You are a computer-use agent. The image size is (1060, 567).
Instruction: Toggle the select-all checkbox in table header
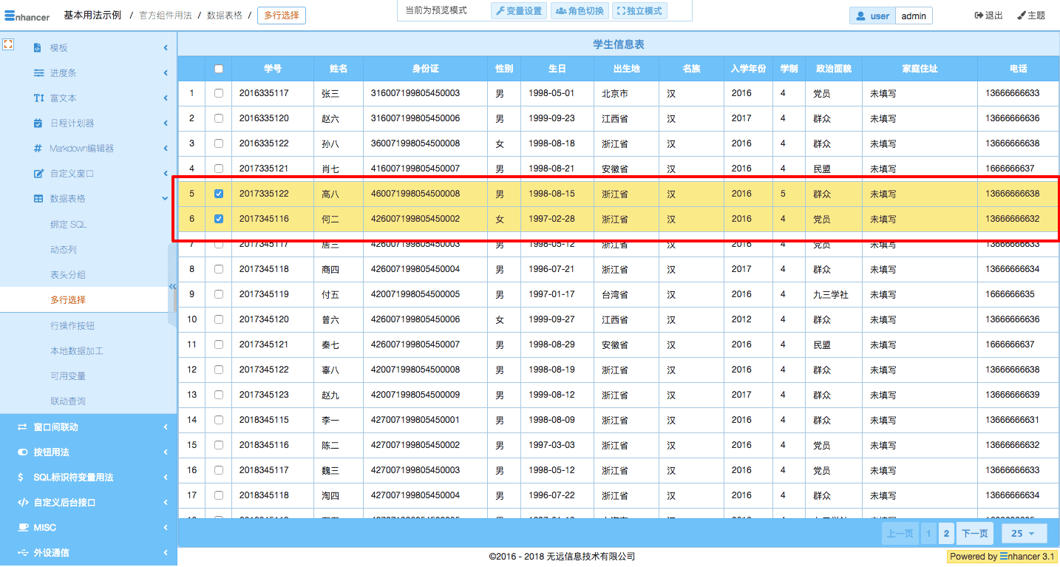(218, 69)
